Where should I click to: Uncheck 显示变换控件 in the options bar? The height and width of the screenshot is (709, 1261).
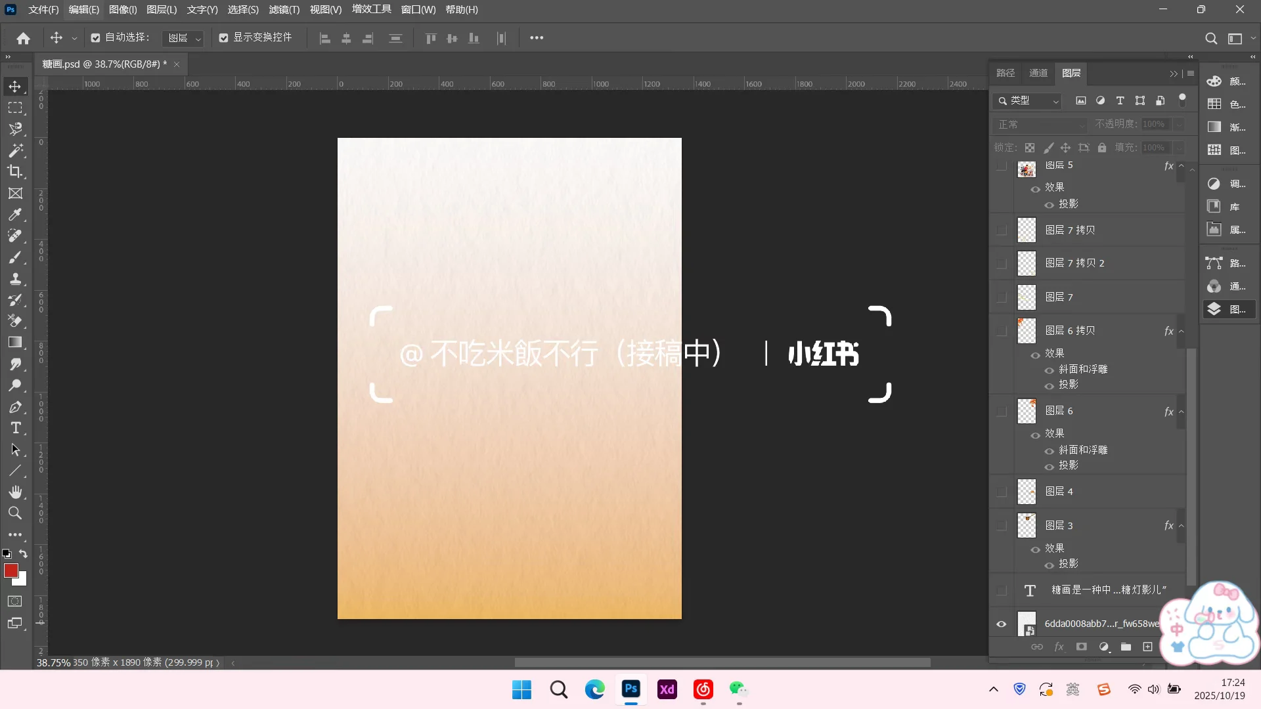(223, 37)
